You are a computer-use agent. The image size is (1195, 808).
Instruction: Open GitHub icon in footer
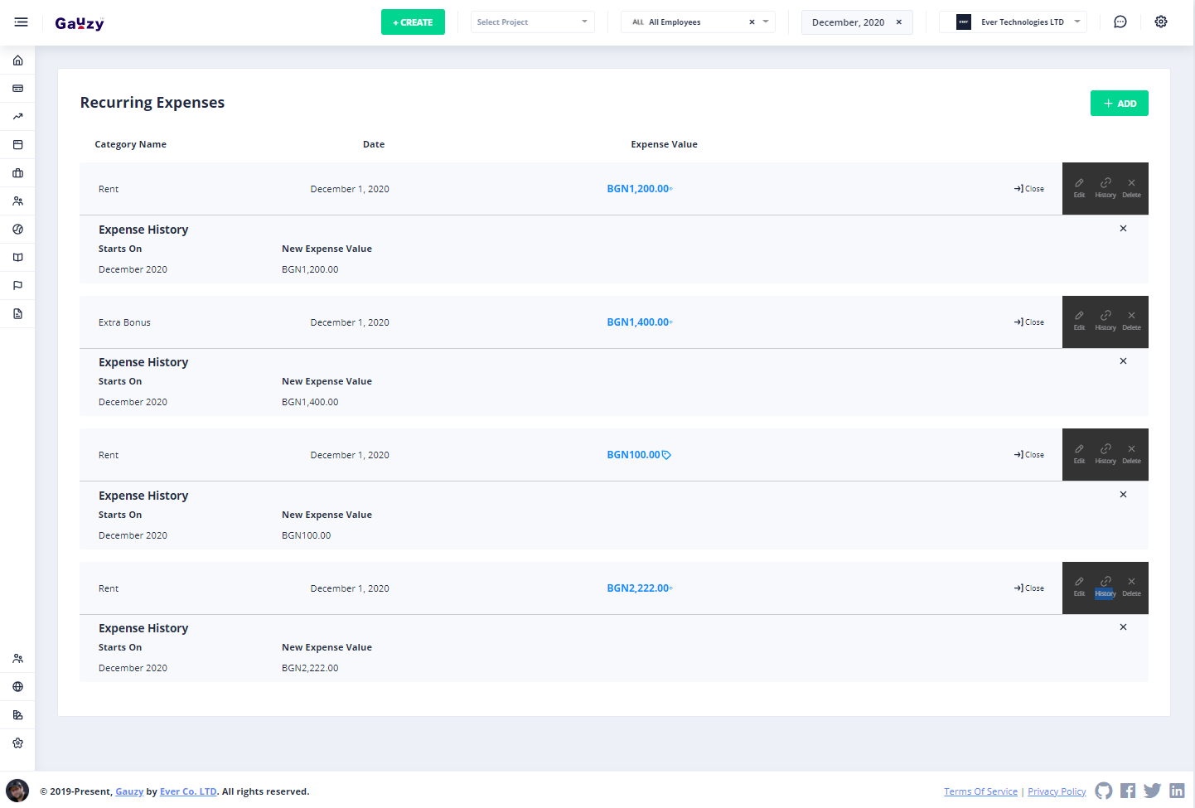(x=1103, y=791)
